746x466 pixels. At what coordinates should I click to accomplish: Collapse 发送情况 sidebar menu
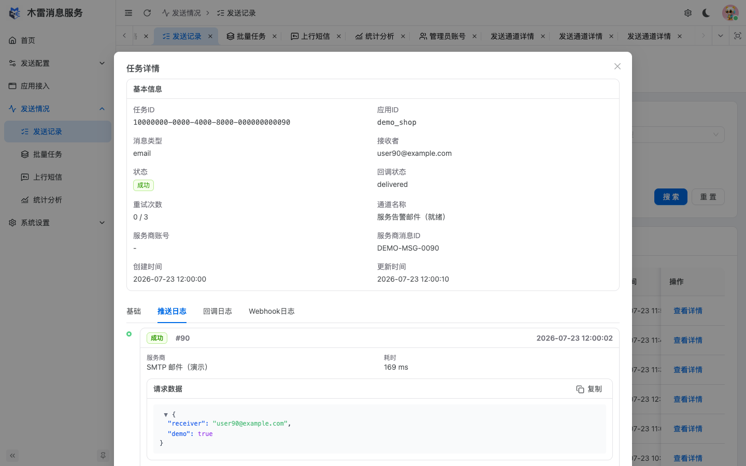point(58,109)
